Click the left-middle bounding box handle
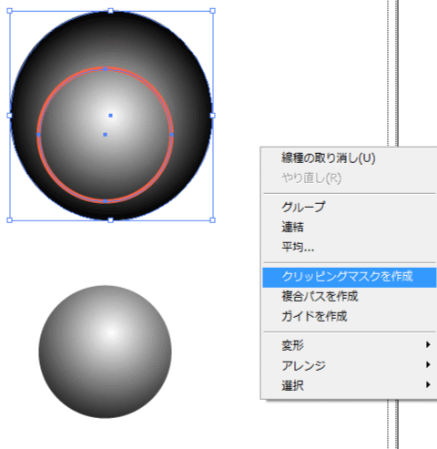Viewport: 437px width, 449px height. pos(9,116)
